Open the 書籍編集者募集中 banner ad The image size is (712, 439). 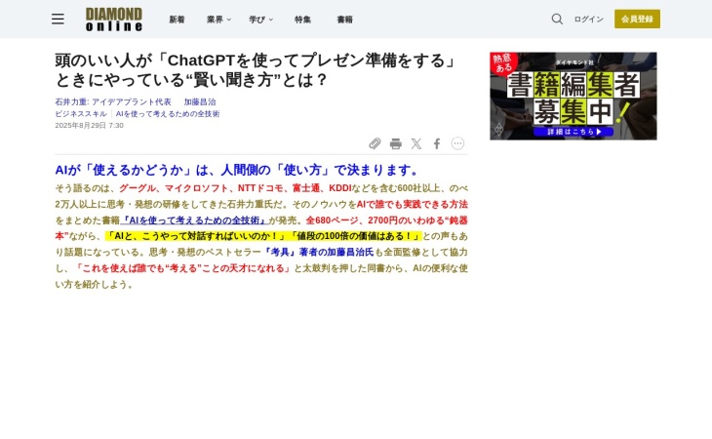[x=574, y=96]
